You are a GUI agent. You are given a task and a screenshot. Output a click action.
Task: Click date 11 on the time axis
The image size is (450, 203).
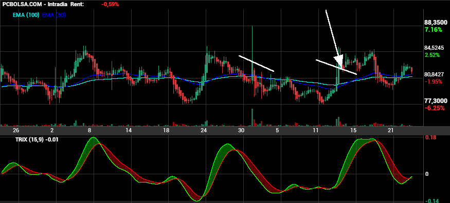point(316,131)
